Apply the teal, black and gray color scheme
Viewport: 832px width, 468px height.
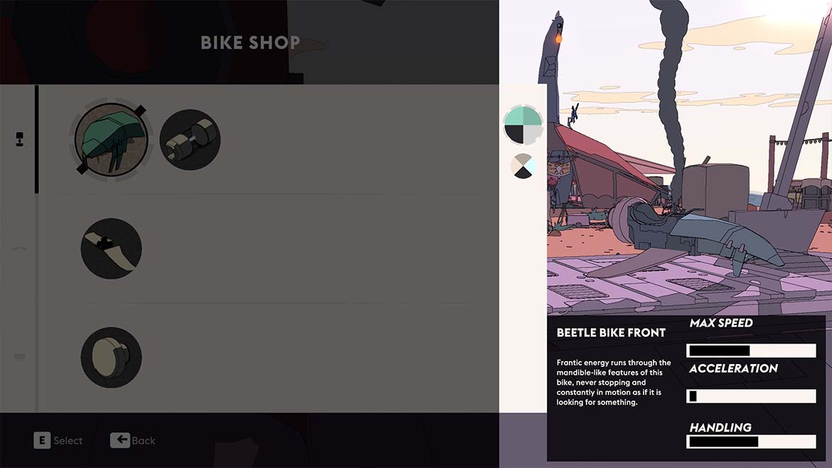tap(523, 125)
